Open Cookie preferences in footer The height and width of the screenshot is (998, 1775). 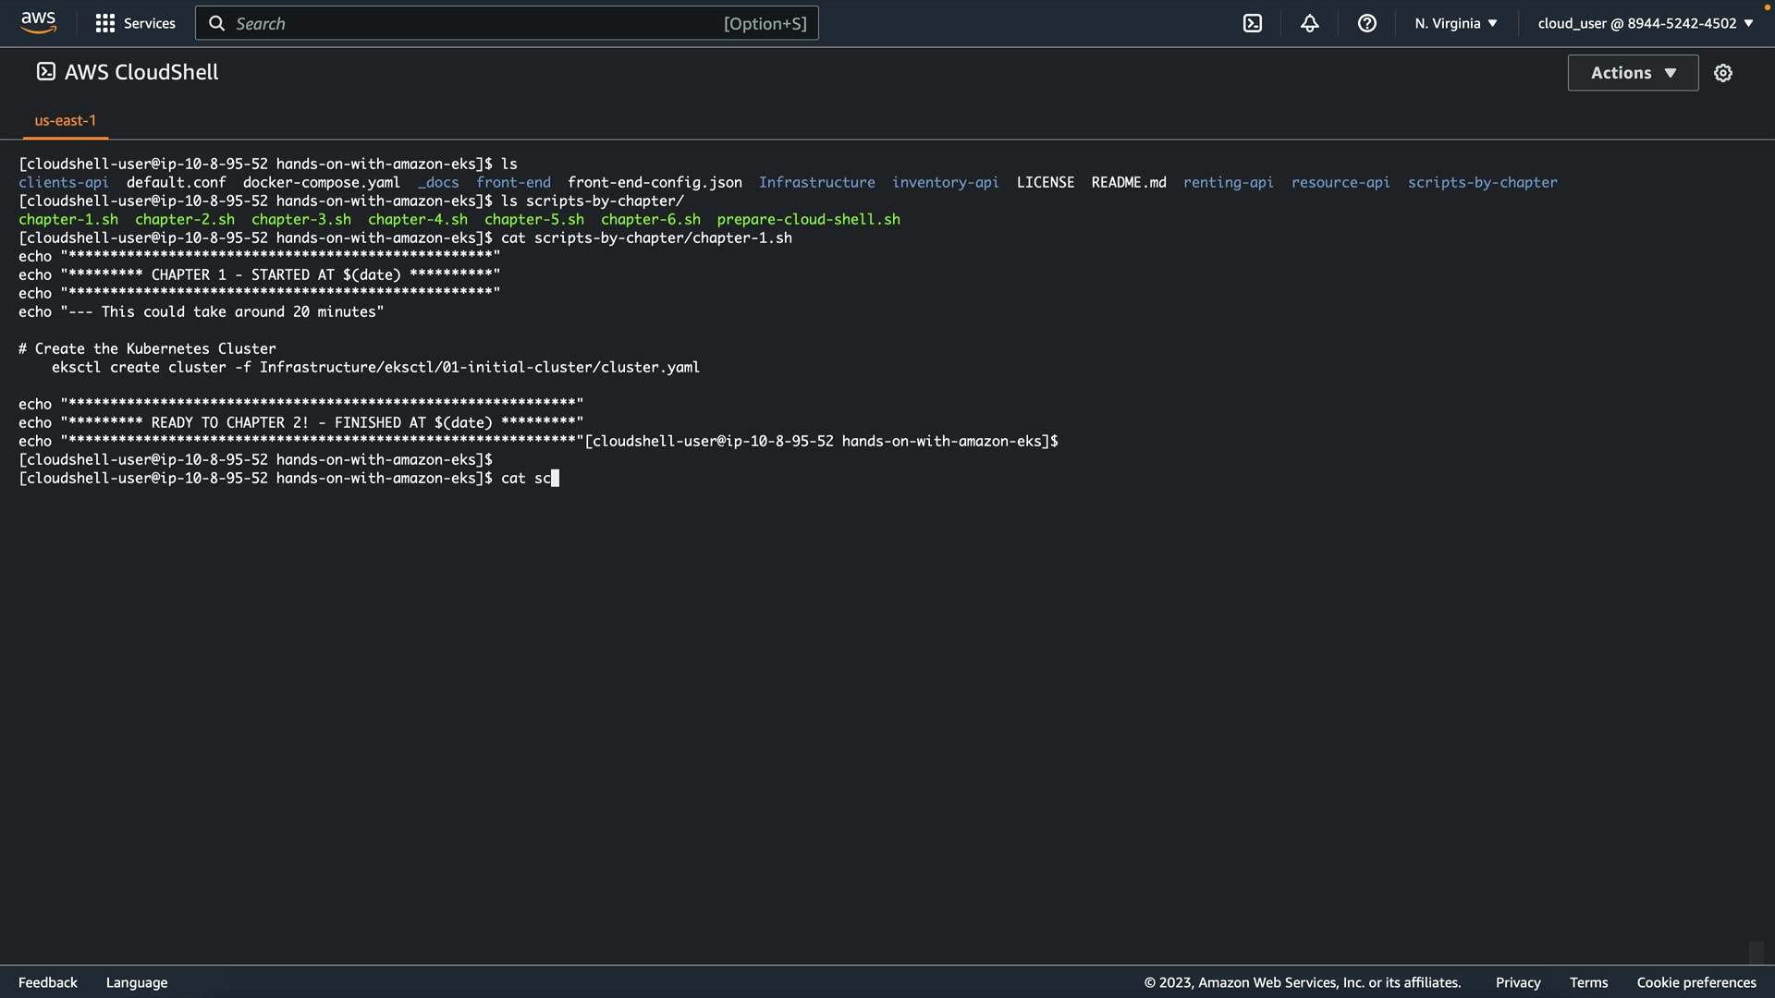[x=1696, y=982]
